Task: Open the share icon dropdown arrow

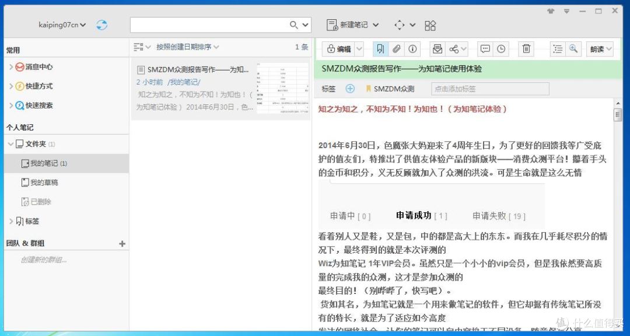Action: tap(464, 49)
